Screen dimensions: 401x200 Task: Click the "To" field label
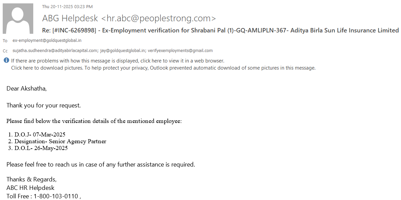pyautogui.click(x=5, y=41)
